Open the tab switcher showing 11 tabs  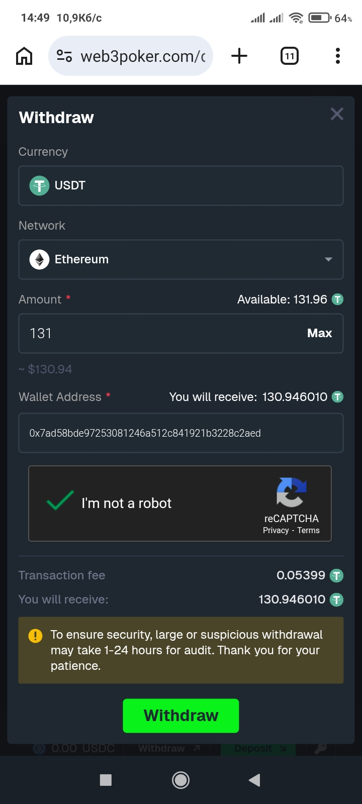click(289, 56)
